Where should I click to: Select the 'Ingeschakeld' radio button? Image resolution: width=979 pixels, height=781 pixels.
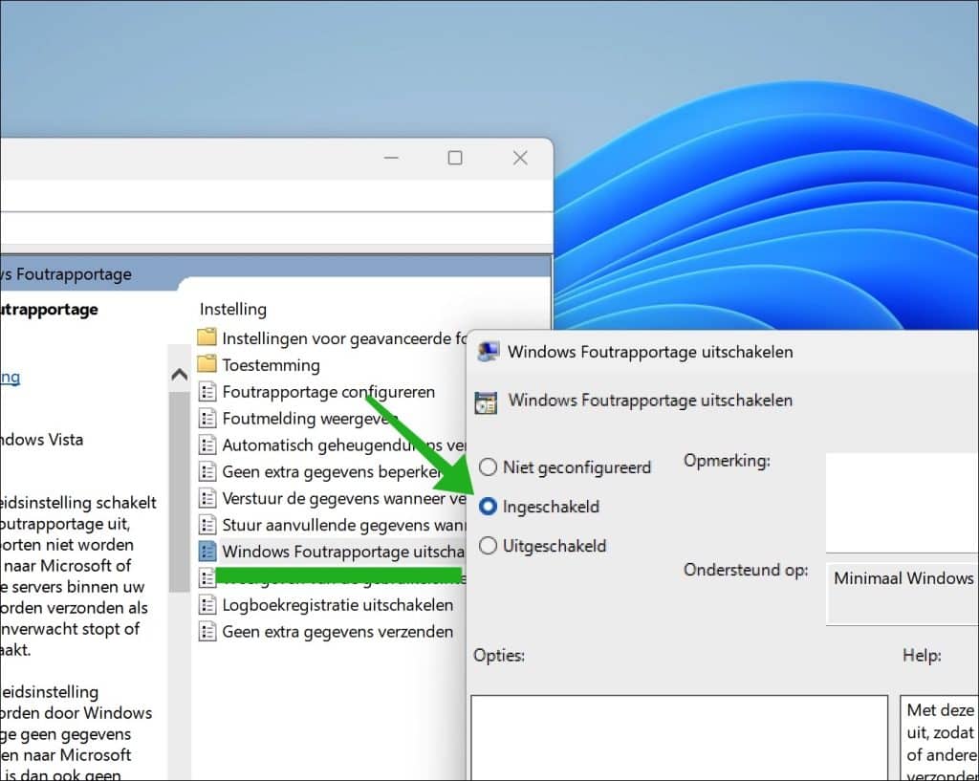click(488, 507)
